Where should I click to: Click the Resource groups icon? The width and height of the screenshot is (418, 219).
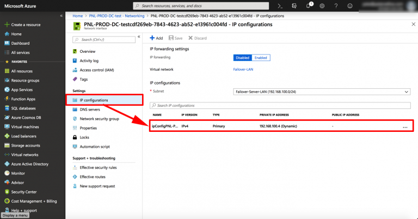[7, 80]
